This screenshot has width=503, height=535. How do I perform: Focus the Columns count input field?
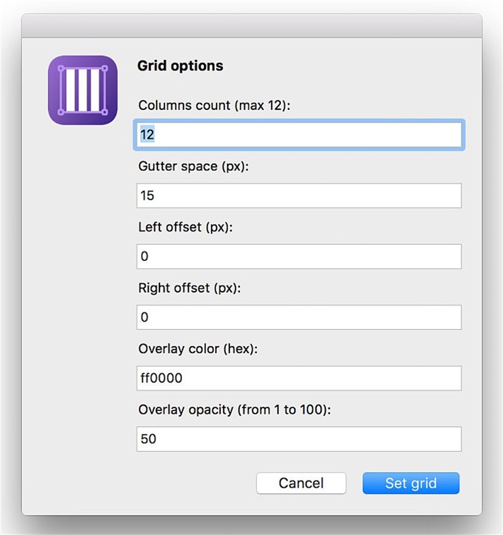(x=299, y=135)
